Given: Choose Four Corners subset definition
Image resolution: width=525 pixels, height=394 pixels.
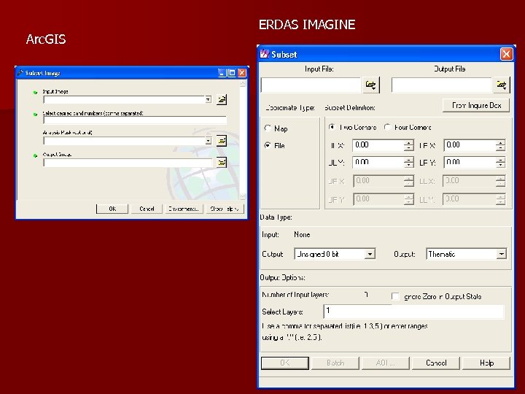Looking at the screenshot, I should click(387, 127).
